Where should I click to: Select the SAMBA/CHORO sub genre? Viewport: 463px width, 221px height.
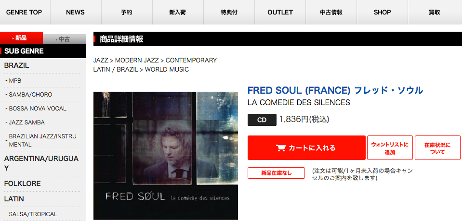tap(30, 95)
